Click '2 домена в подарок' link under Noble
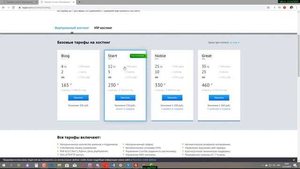The image size is (300, 169). pos(172,109)
